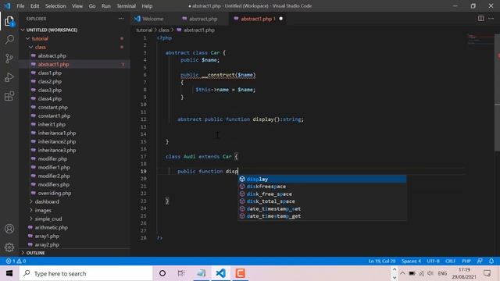The height and width of the screenshot is (281, 500).
Task: Change language mode PHP
Action: [466, 261]
